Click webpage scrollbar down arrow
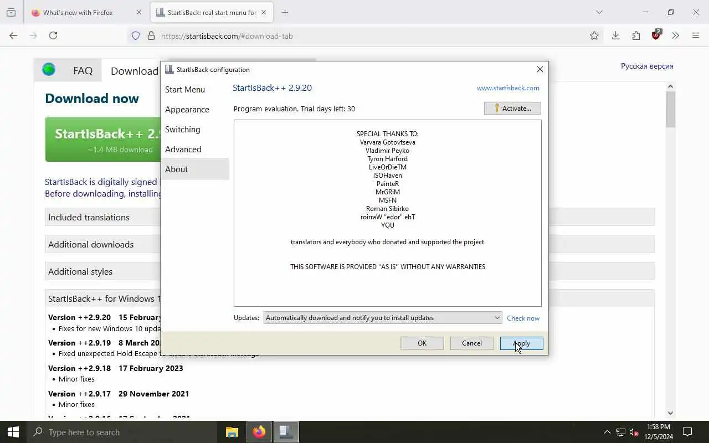 coord(670,413)
